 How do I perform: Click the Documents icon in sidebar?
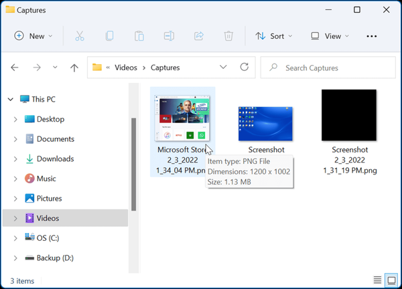29,138
